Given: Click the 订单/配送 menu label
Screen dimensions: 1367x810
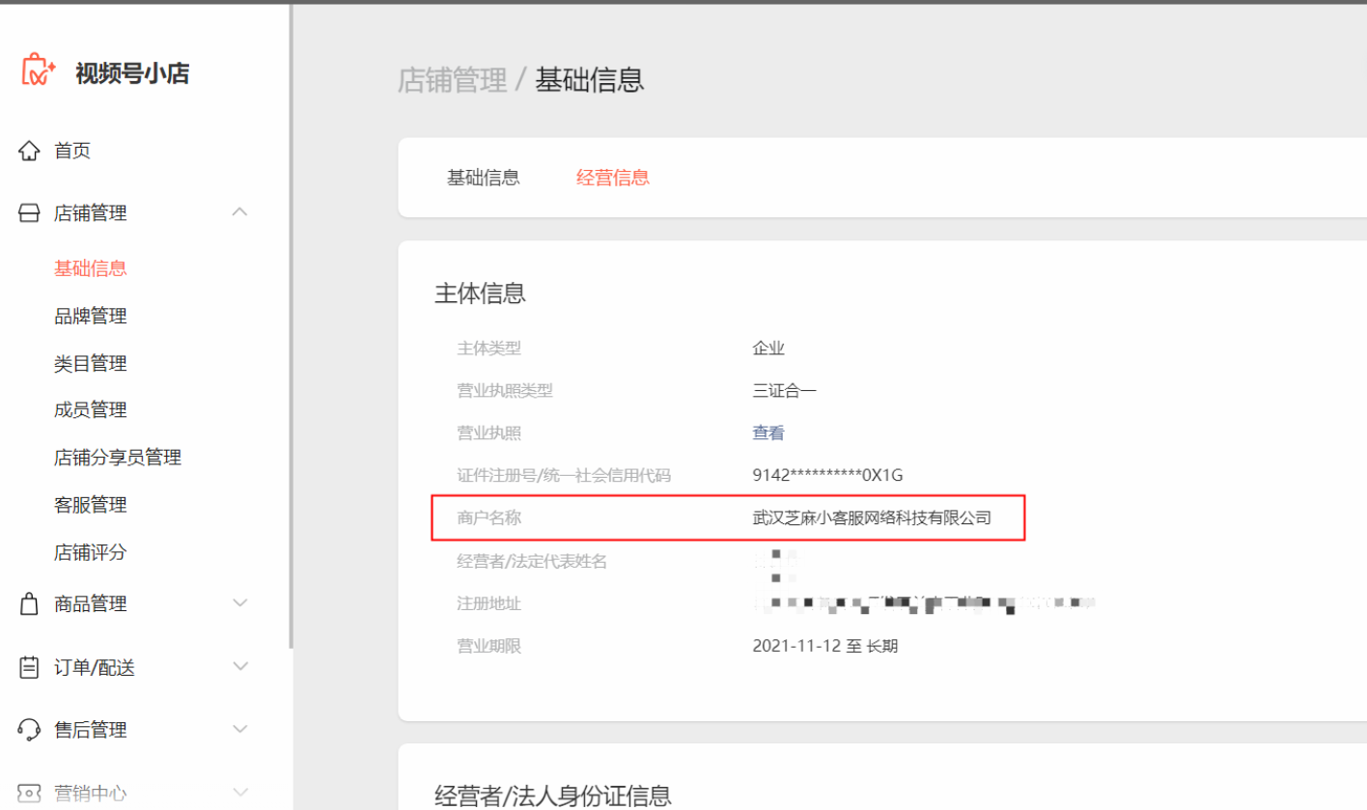Looking at the screenshot, I should click(x=95, y=667).
